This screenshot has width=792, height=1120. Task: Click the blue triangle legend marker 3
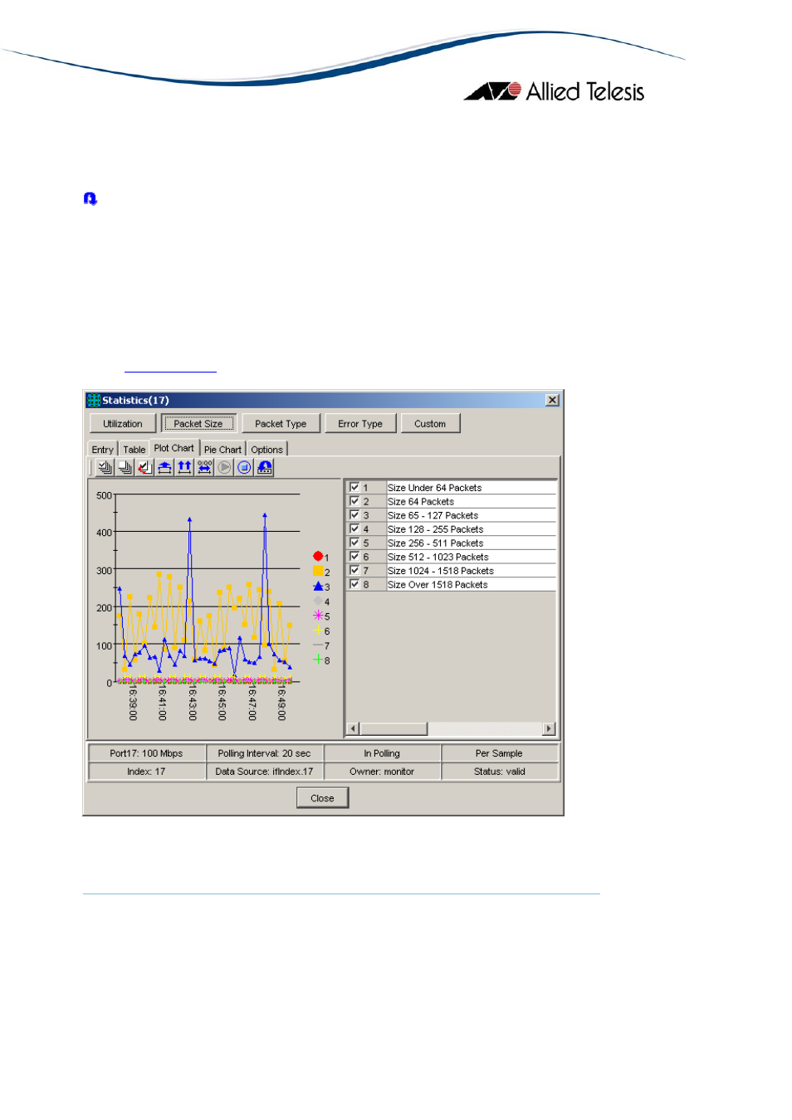318,587
